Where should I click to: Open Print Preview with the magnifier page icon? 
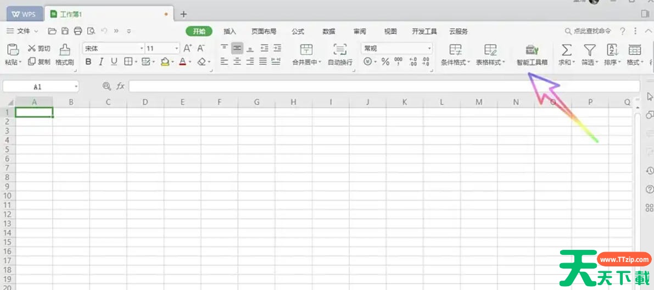[91, 31]
